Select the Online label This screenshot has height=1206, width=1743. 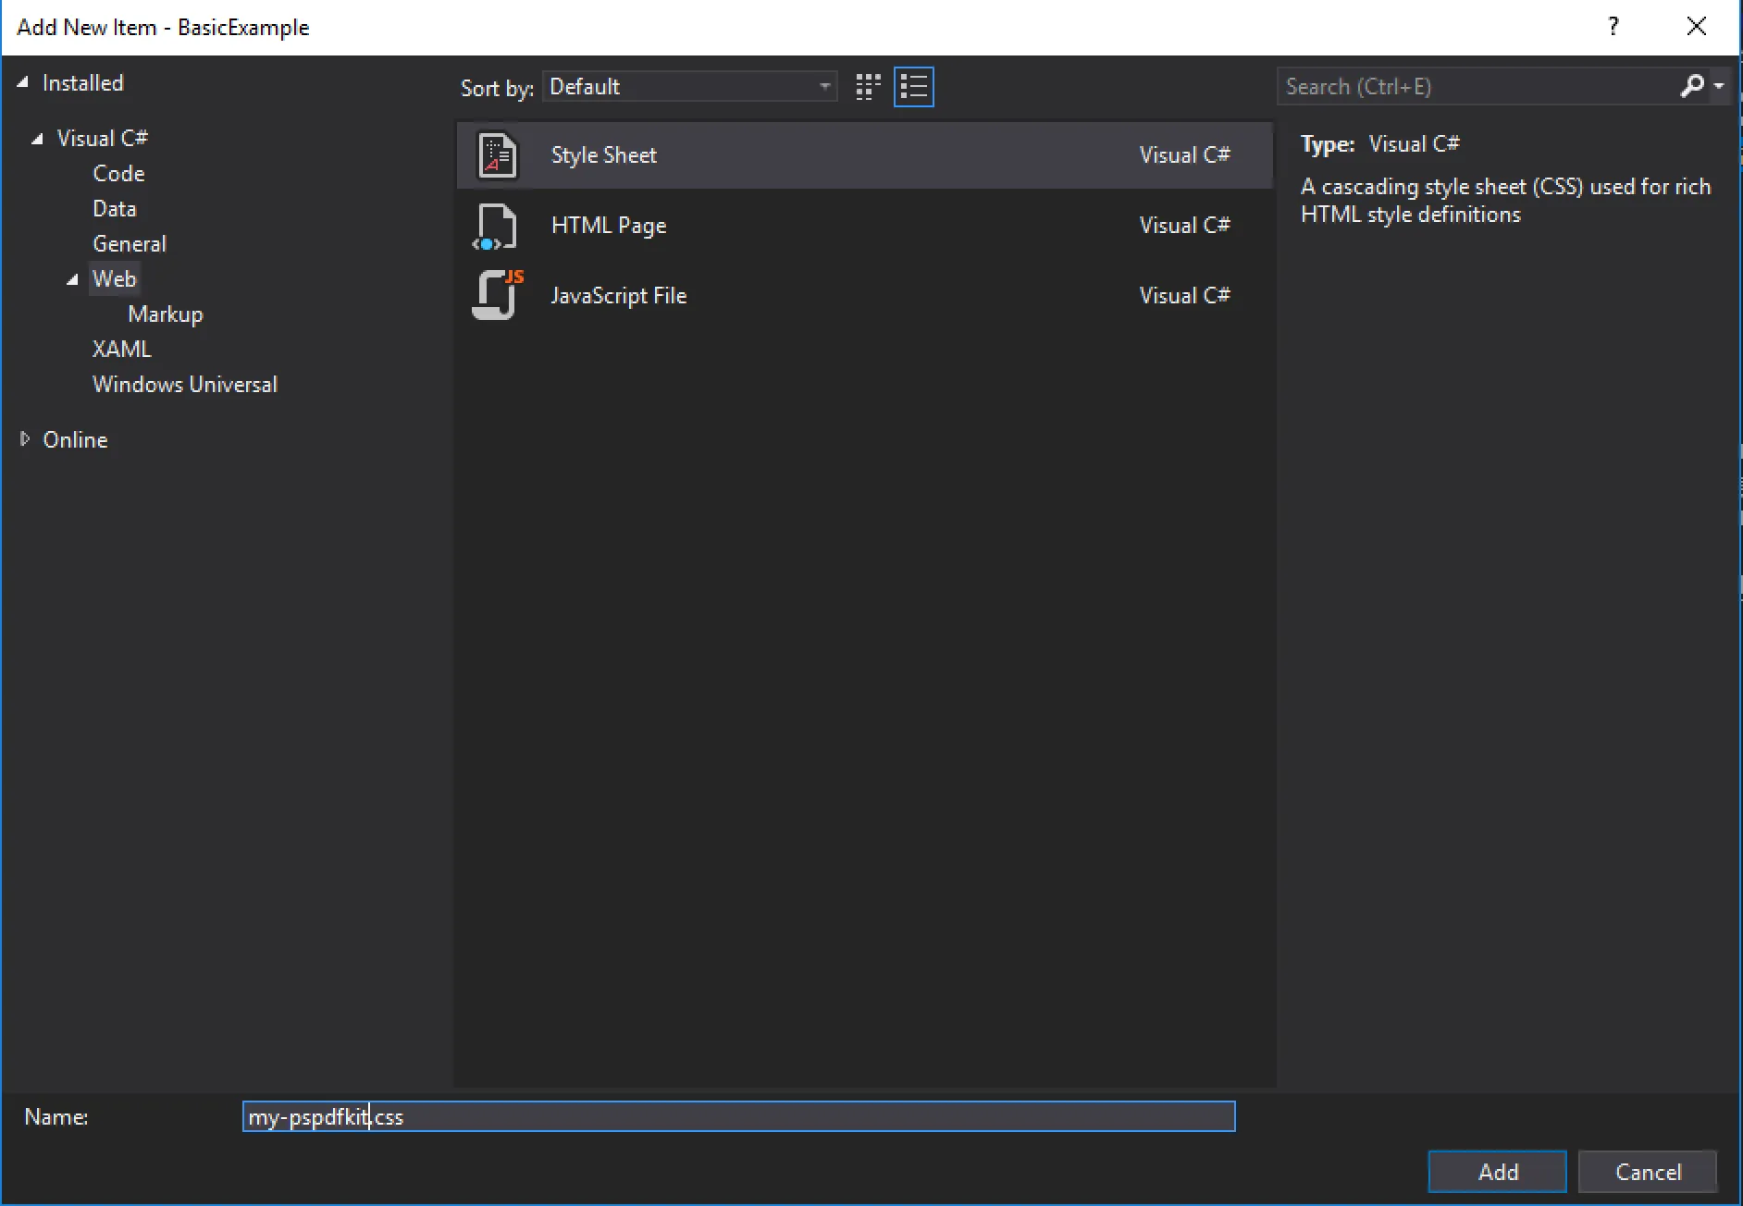pyautogui.click(x=76, y=440)
